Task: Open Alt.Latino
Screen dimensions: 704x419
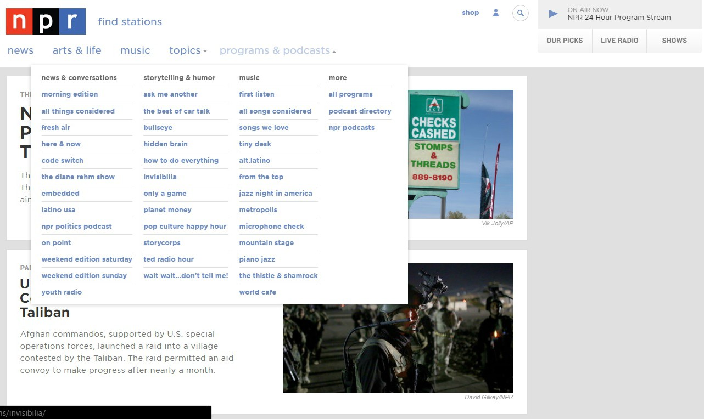Action: pos(255,160)
